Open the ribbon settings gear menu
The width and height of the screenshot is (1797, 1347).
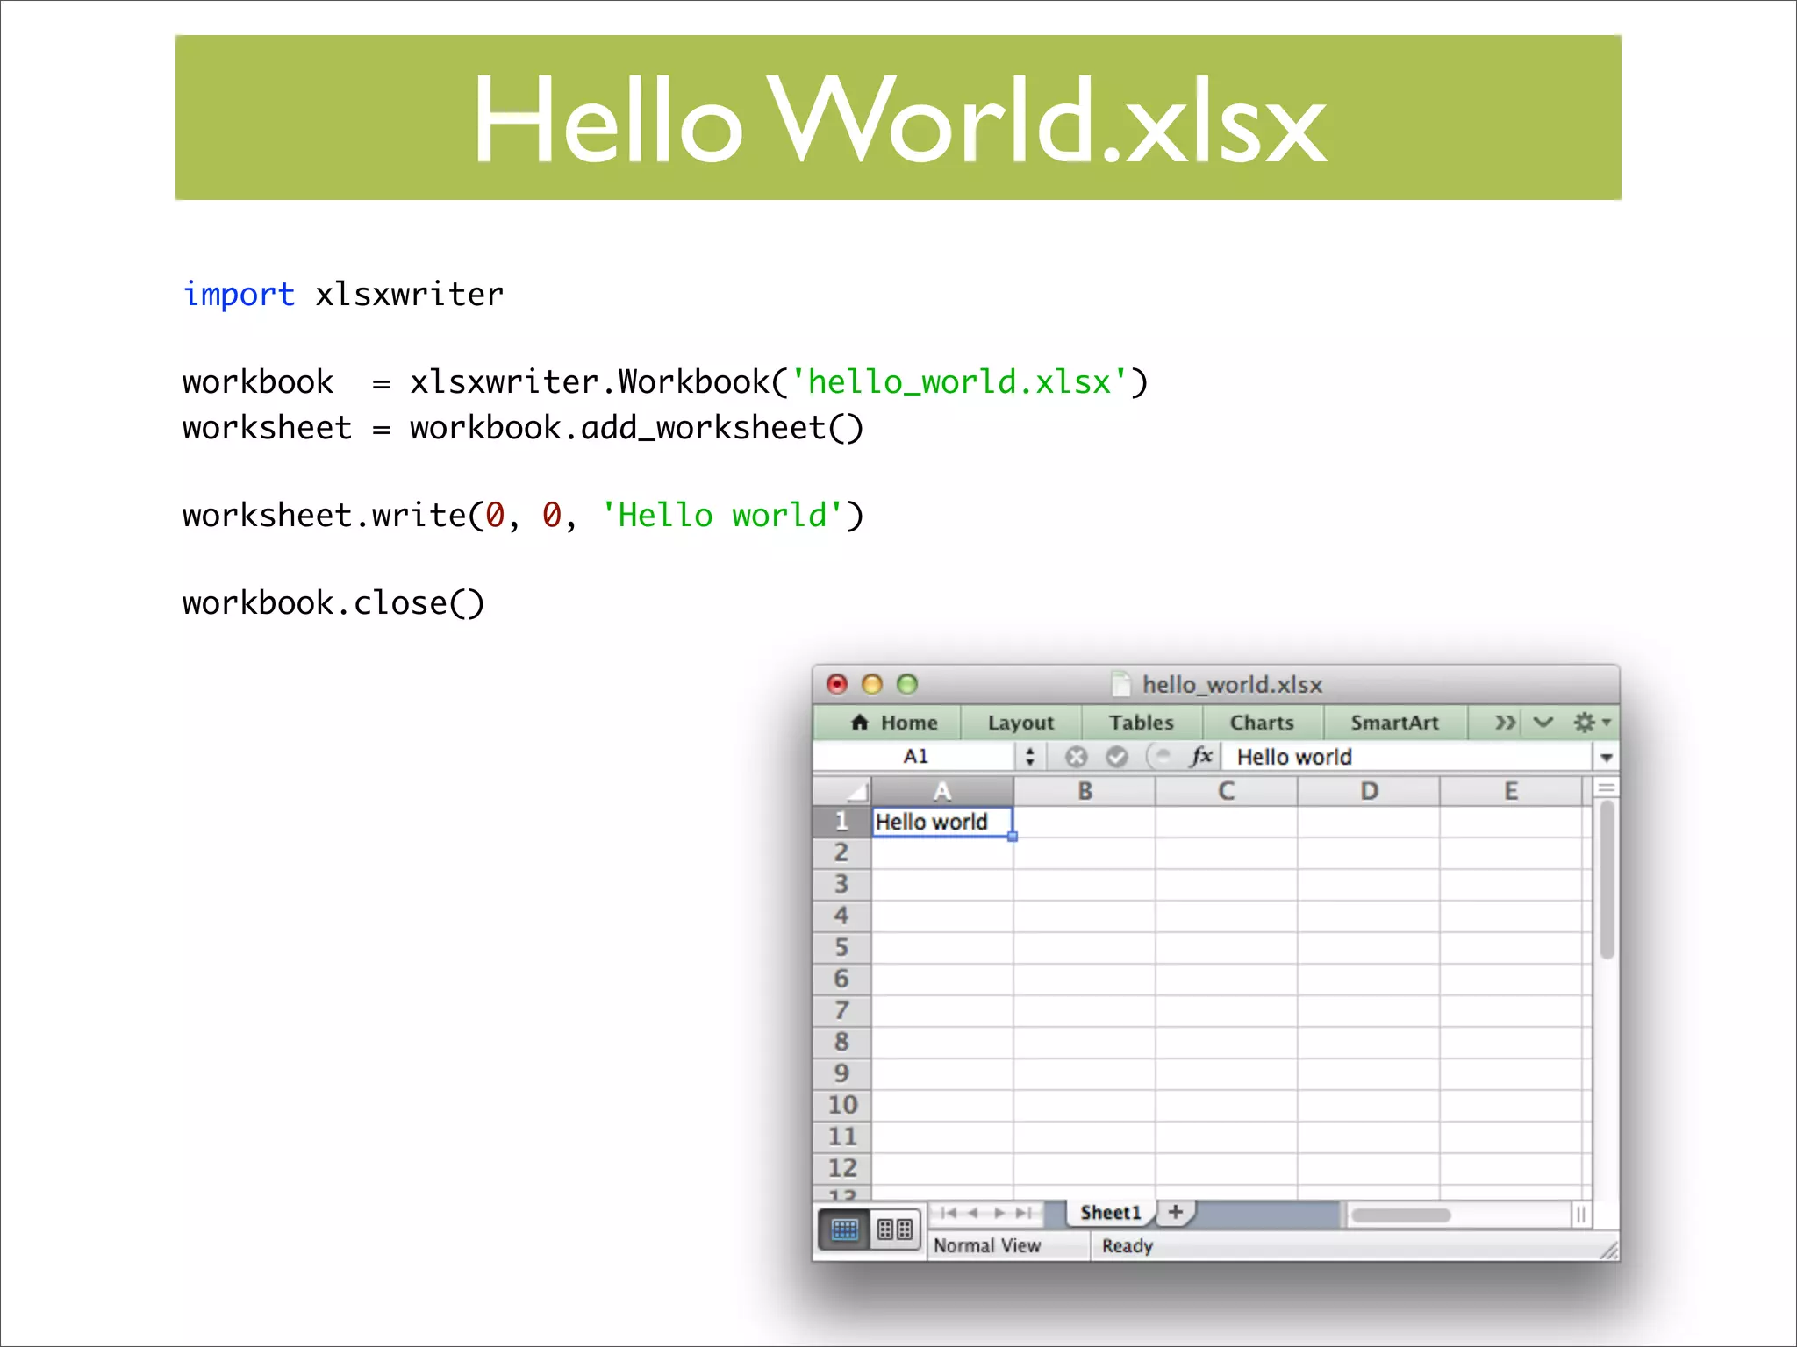[1592, 723]
